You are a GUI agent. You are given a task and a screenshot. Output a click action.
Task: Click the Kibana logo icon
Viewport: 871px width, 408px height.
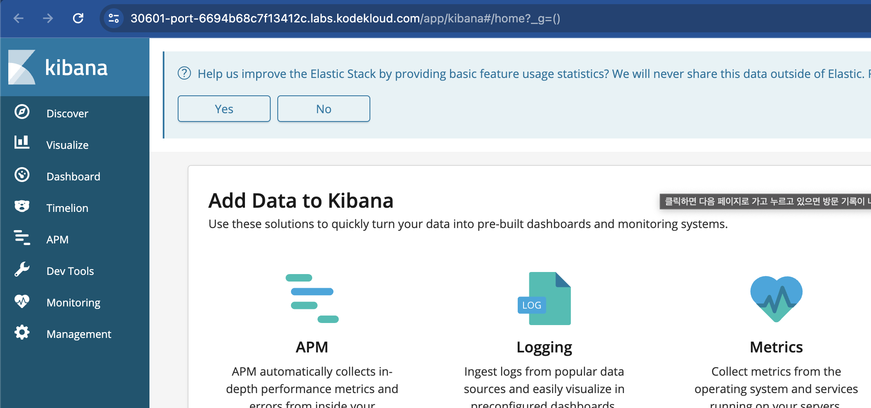[x=22, y=67]
